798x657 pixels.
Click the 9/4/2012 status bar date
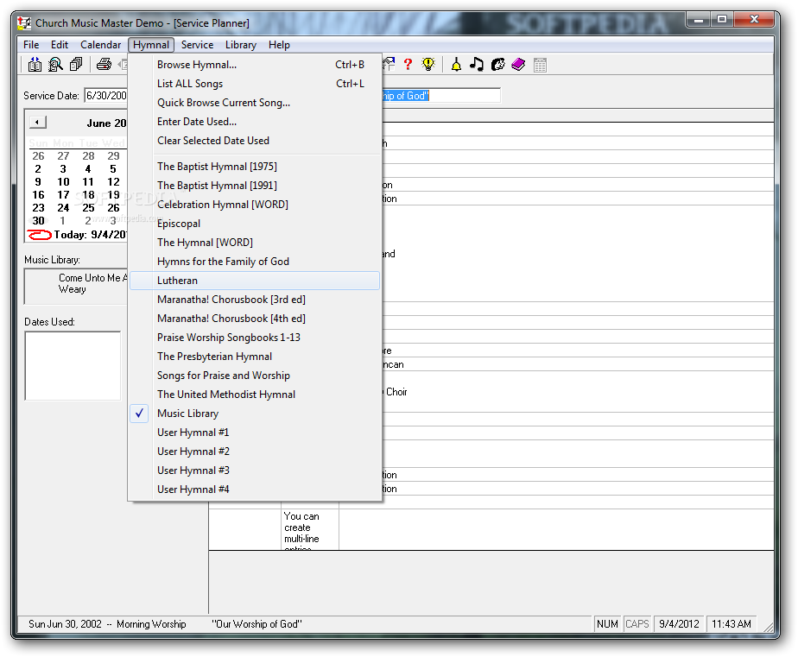[679, 624]
